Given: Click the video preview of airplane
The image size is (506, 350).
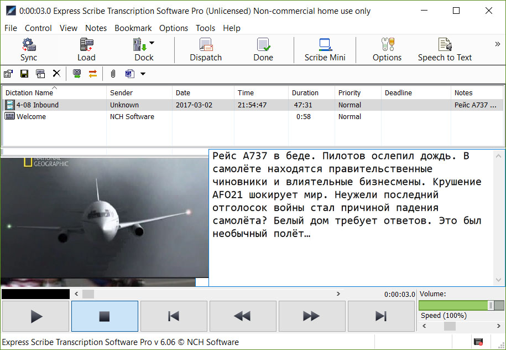Looking at the screenshot, I should click(104, 218).
